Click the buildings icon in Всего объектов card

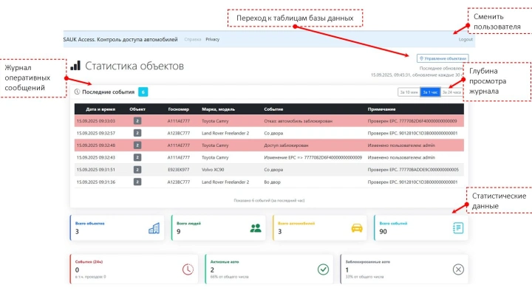pyautogui.click(x=154, y=228)
